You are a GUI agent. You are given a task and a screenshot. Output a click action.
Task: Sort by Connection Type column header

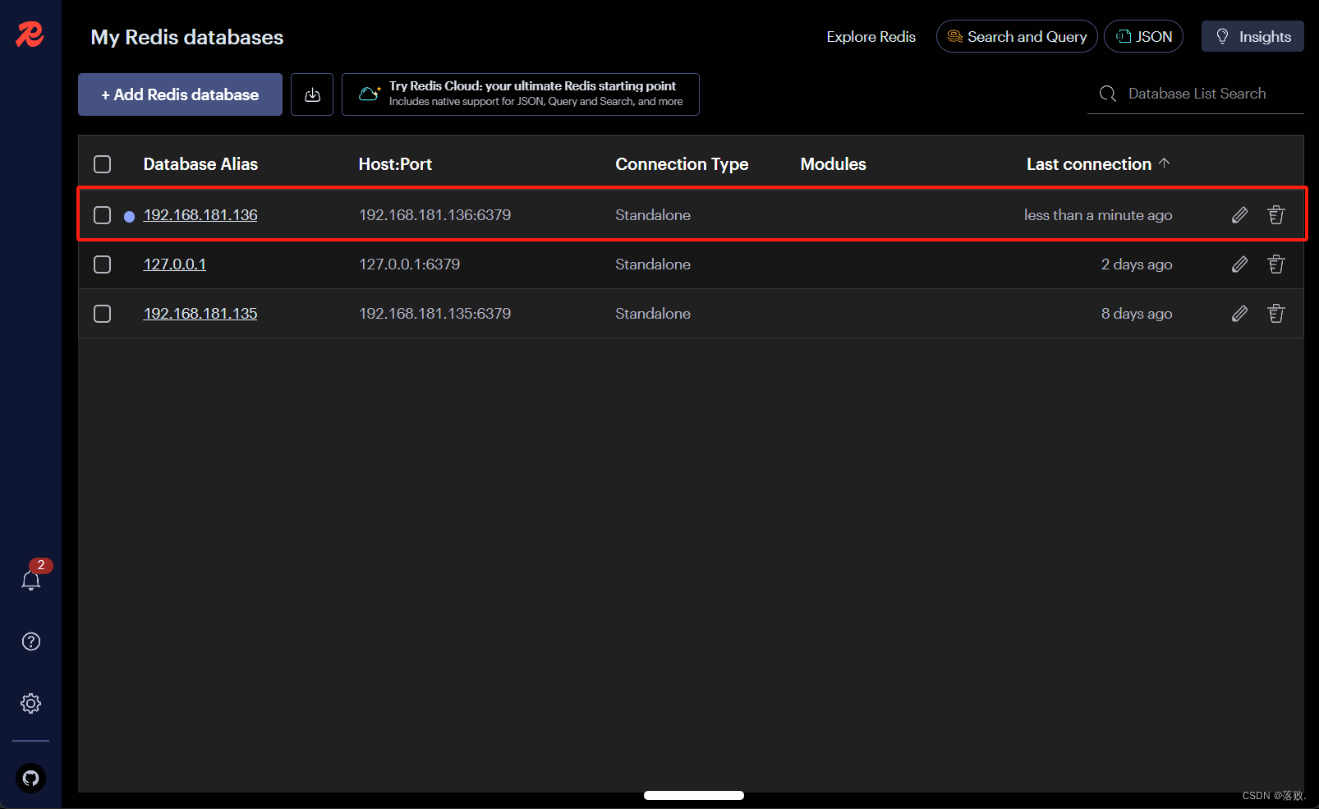pyautogui.click(x=682, y=164)
